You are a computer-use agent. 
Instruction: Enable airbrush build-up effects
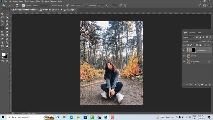click(x=85, y=5)
